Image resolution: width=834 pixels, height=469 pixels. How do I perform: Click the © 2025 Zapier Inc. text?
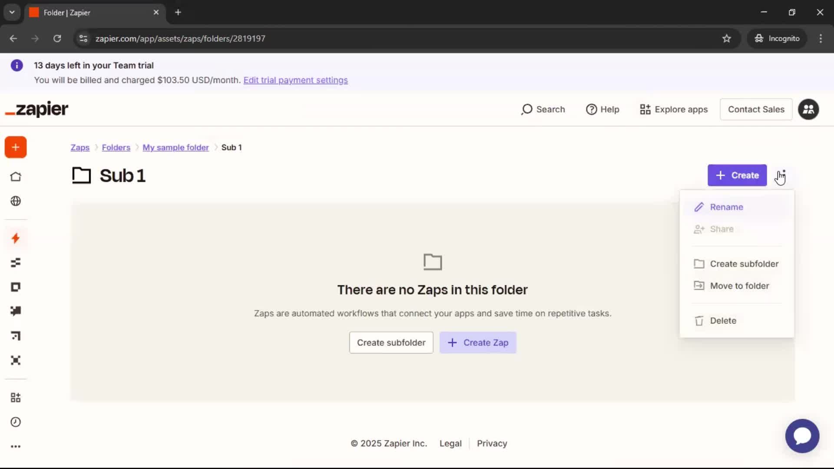[x=389, y=443]
